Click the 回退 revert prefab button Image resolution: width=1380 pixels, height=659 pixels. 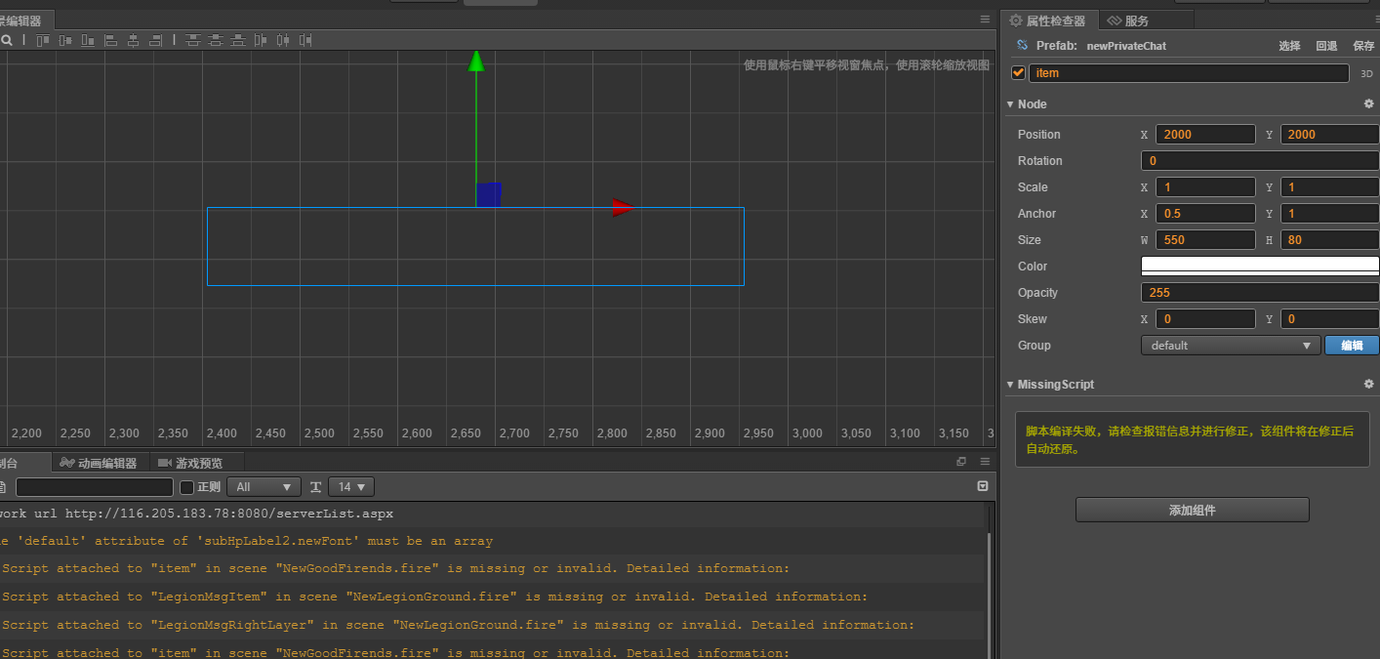(1326, 46)
